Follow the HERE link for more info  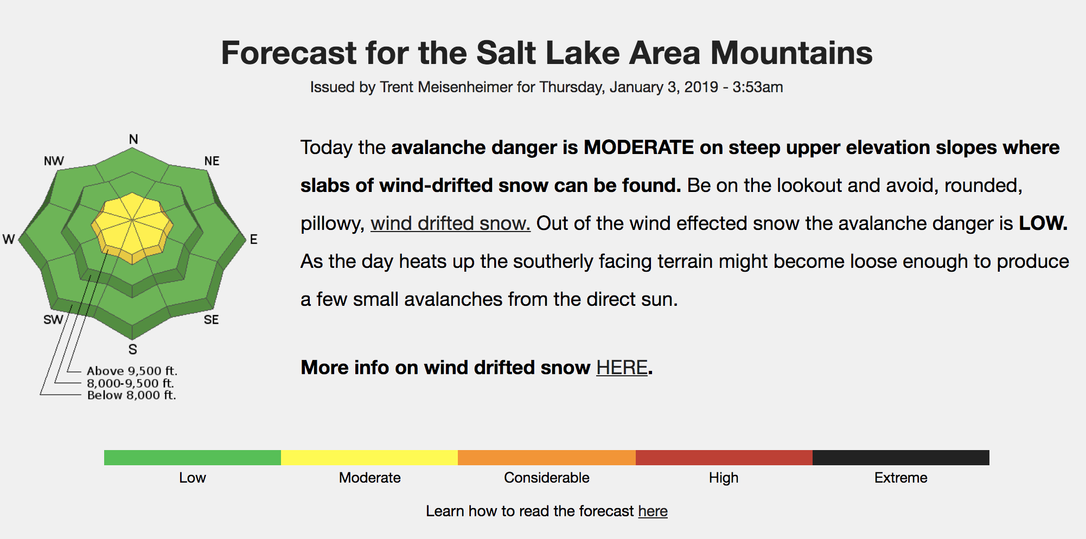coord(622,368)
